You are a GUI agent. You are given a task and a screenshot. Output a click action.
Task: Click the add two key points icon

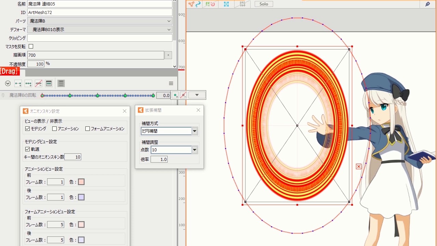[x=18, y=83]
